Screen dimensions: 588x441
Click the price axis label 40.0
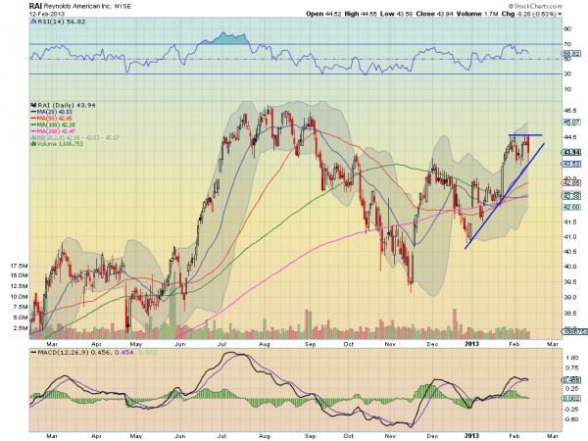570,267
